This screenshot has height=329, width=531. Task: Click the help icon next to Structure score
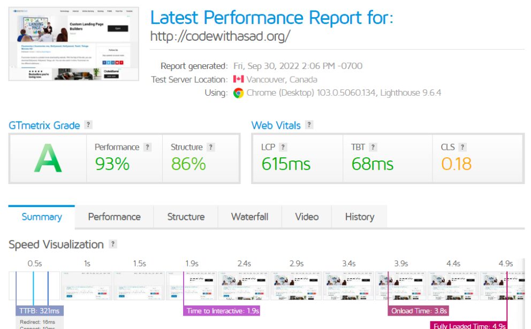tap(211, 147)
